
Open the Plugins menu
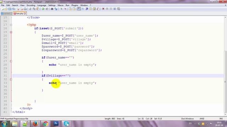(75, 5)
